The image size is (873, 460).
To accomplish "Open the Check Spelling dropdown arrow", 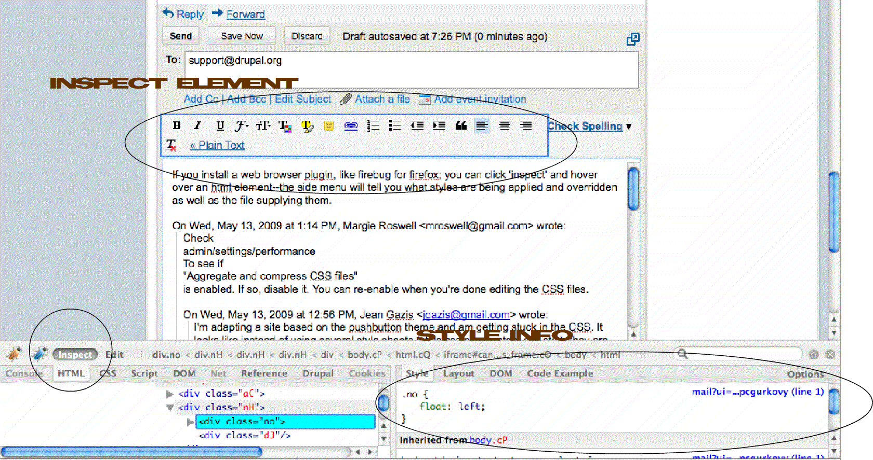I will pyautogui.click(x=629, y=127).
